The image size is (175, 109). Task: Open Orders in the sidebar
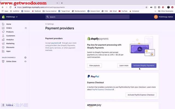pyautogui.click(x=9, y=28)
